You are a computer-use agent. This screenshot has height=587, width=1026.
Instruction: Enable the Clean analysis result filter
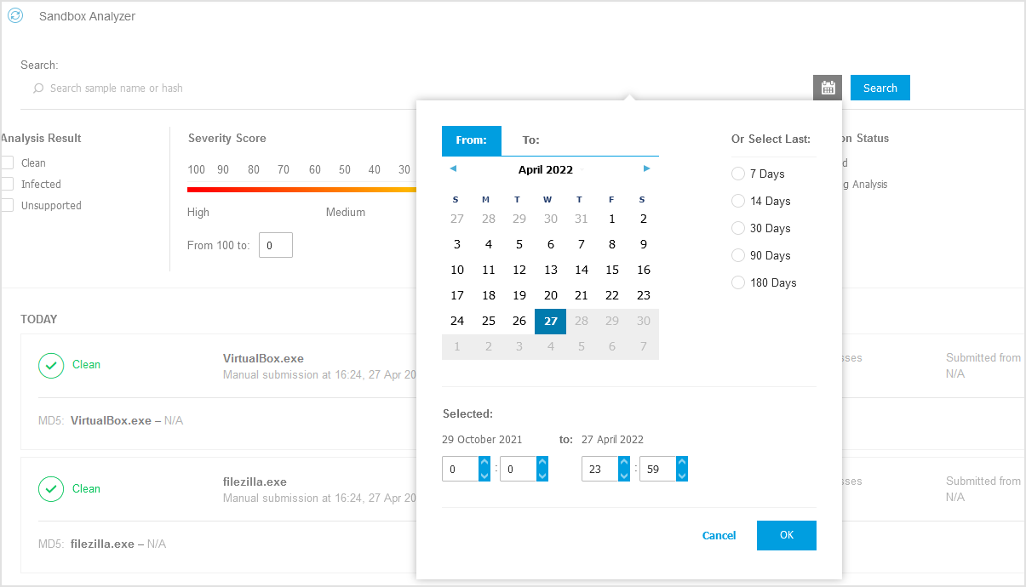click(9, 162)
